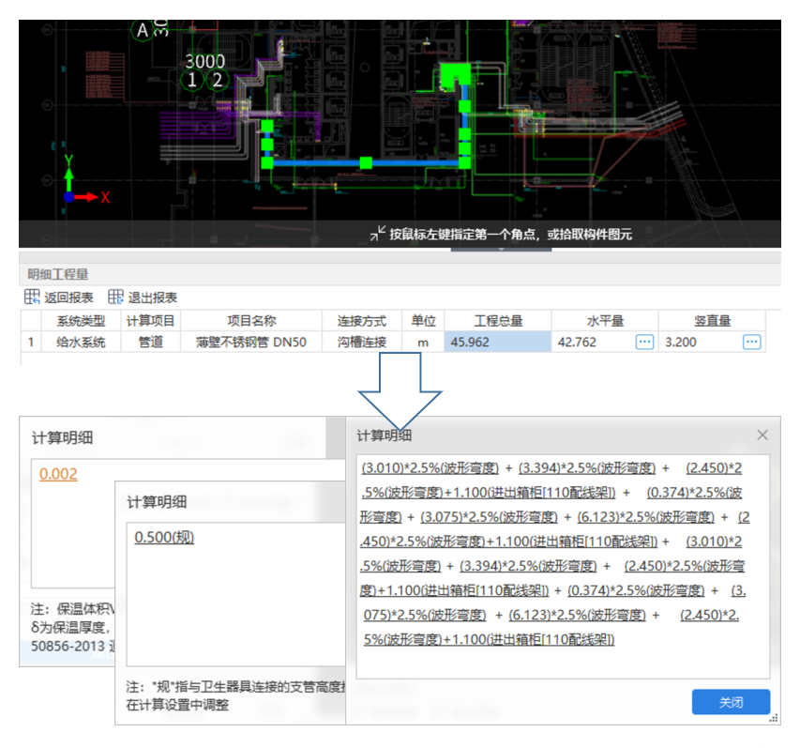The height and width of the screenshot is (748, 800).
Task: Open the 水平量 details ellipsis button
Action: tap(644, 343)
